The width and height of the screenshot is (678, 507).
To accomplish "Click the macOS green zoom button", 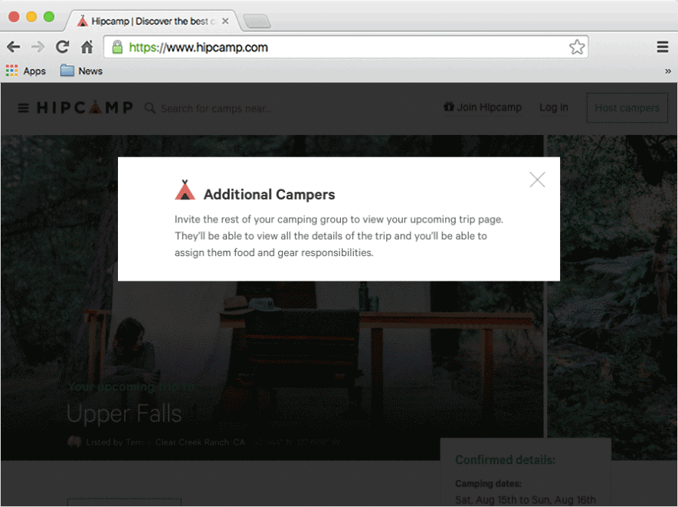I will click(49, 16).
